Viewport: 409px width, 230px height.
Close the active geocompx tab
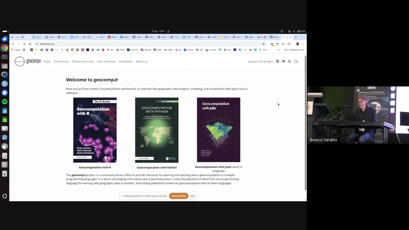[x=290, y=37]
